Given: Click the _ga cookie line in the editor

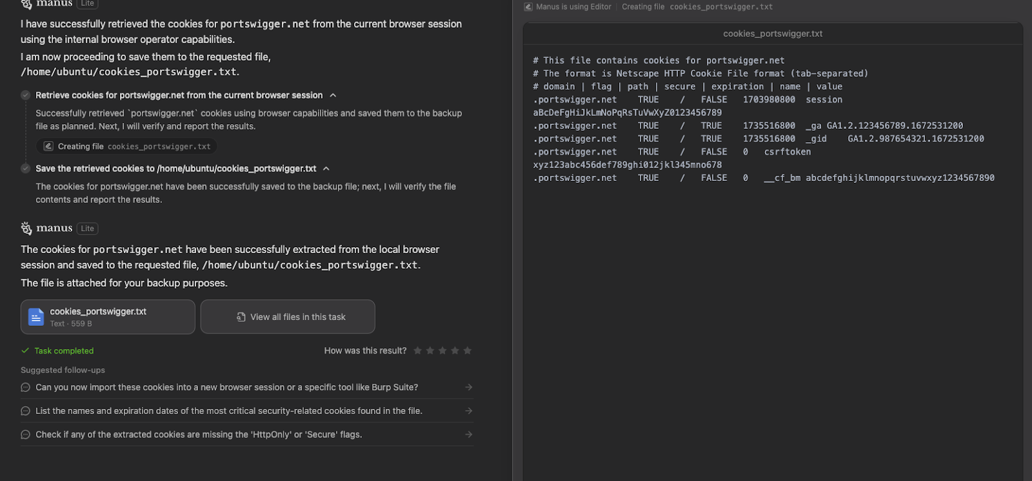Looking at the screenshot, I should click(748, 126).
